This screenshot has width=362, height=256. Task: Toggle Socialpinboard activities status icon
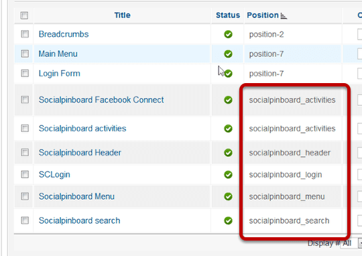point(228,129)
